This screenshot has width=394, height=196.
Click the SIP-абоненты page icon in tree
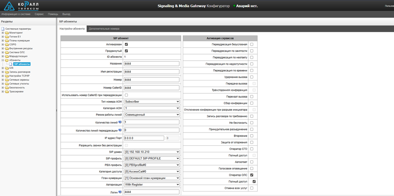coord(11,64)
